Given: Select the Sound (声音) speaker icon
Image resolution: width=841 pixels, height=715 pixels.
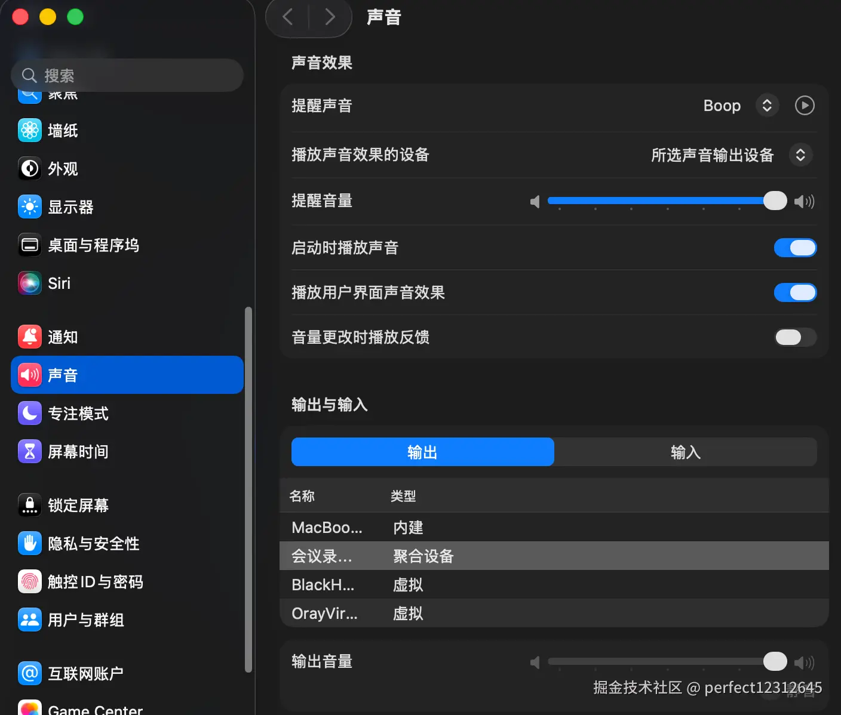Looking at the screenshot, I should (30, 375).
